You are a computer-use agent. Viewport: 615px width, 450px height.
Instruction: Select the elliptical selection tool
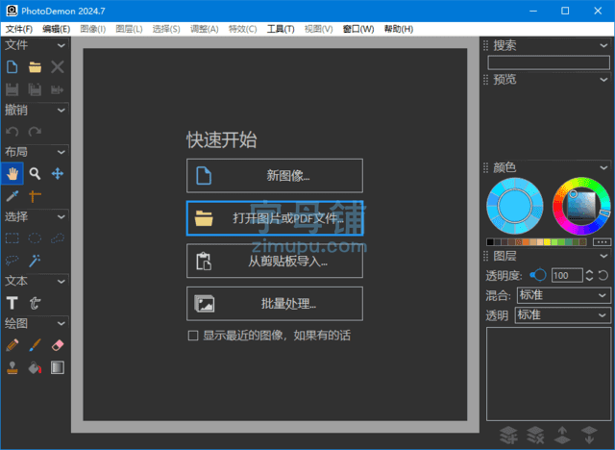coord(35,238)
